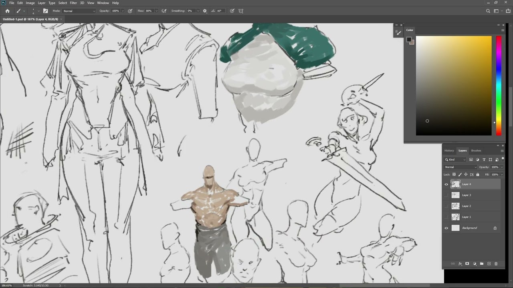Open the Image menu
Screen dimensions: 513x288
tap(30, 3)
